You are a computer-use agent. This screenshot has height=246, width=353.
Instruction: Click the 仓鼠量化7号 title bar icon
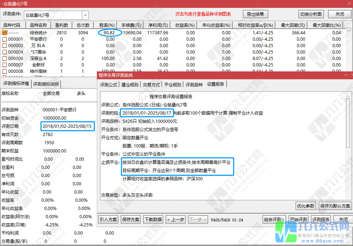click(4, 4)
